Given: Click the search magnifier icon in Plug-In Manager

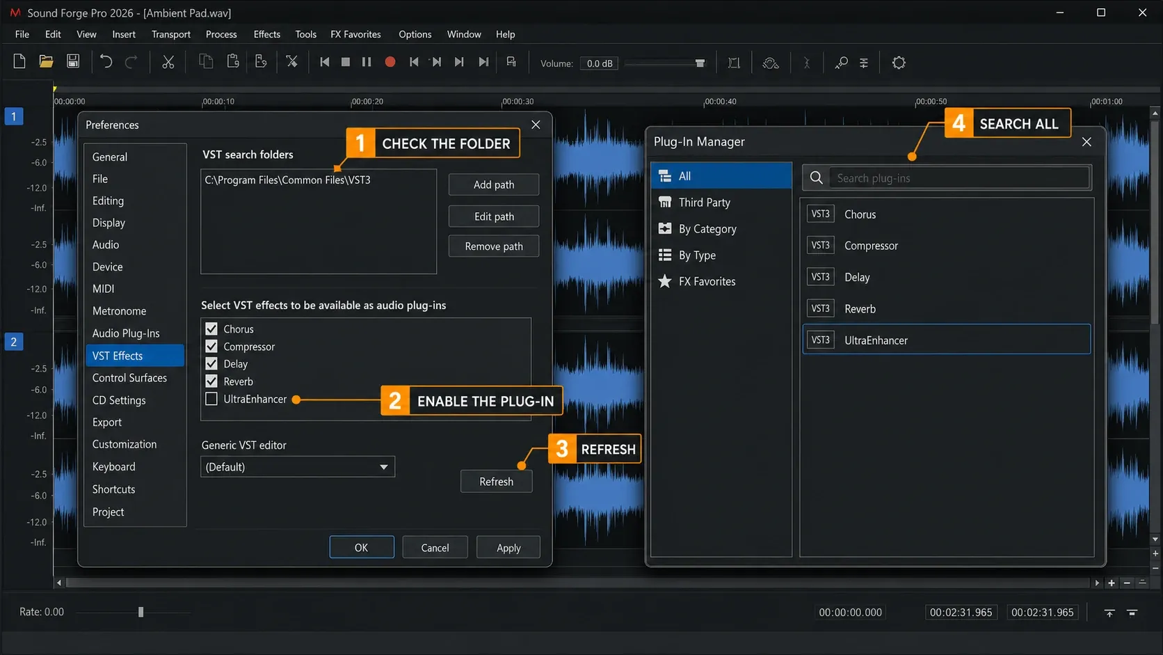Looking at the screenshot, I should click(x=817, y=178).
